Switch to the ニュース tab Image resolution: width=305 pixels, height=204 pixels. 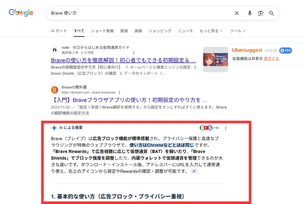(x=185, y=31)
